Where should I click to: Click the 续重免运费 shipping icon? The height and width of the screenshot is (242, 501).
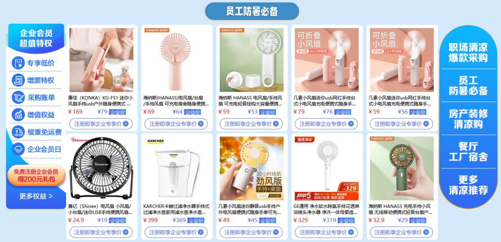click(x=18, y=132)
